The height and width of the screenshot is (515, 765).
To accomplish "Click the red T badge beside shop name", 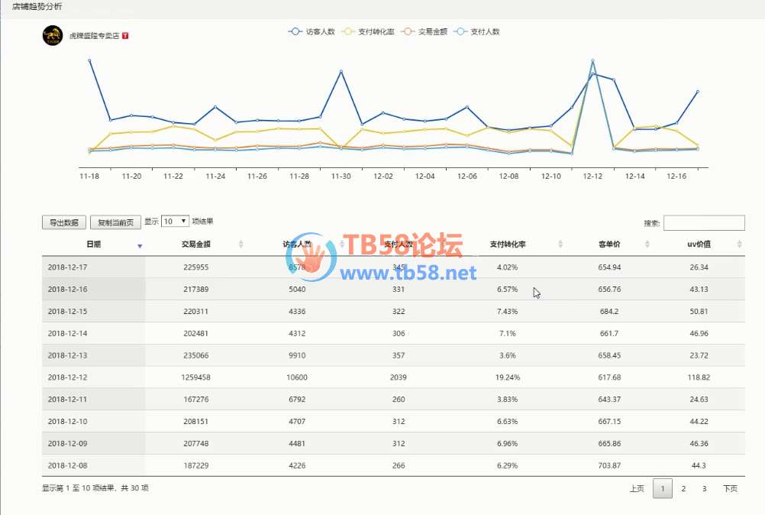I will click(x=125, y=36).
